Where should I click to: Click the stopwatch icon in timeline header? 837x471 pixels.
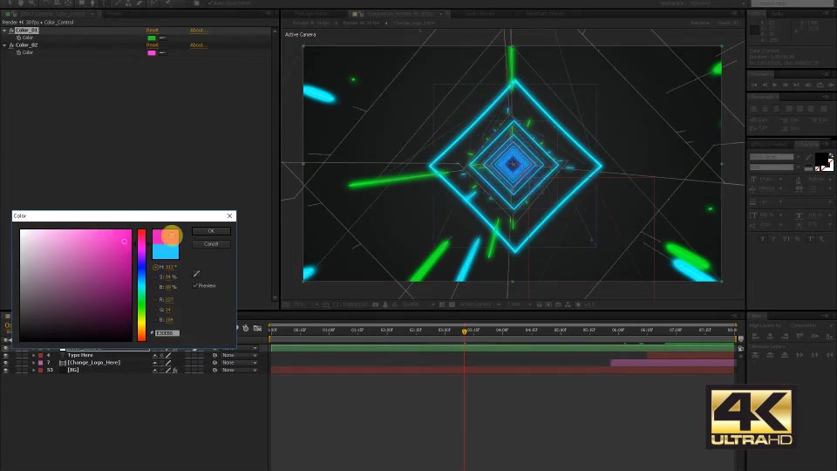(246, 328)
